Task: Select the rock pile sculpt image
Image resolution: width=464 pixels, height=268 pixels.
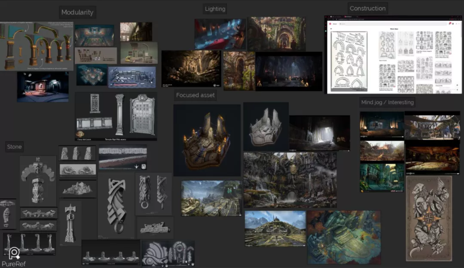Action: pos(78,189)
